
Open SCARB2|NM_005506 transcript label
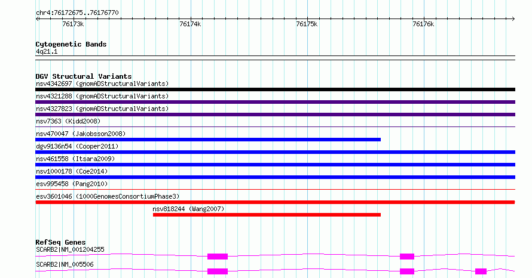point(65,264)
